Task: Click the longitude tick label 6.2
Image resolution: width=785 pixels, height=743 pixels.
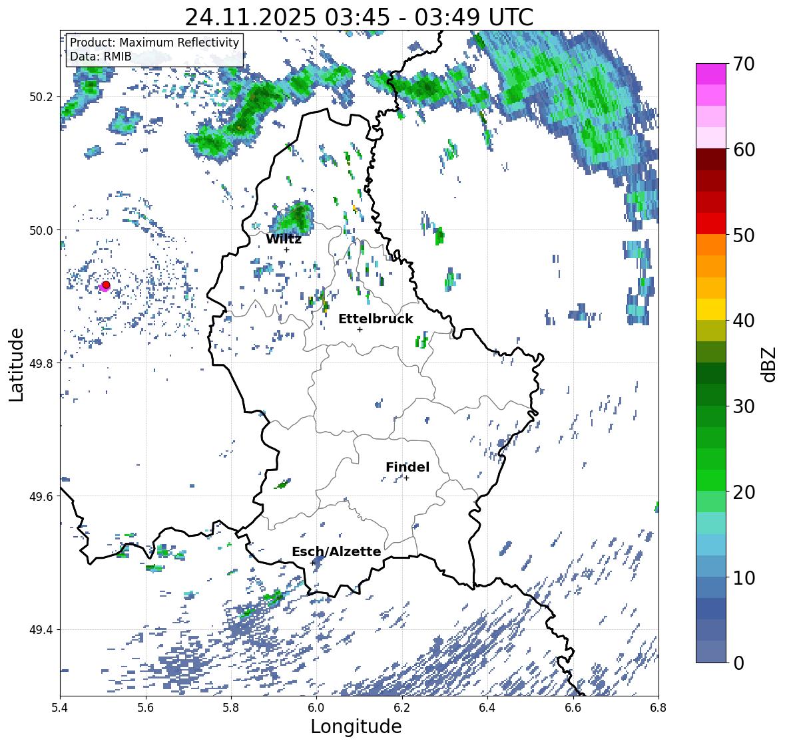Action: point(402,708)
